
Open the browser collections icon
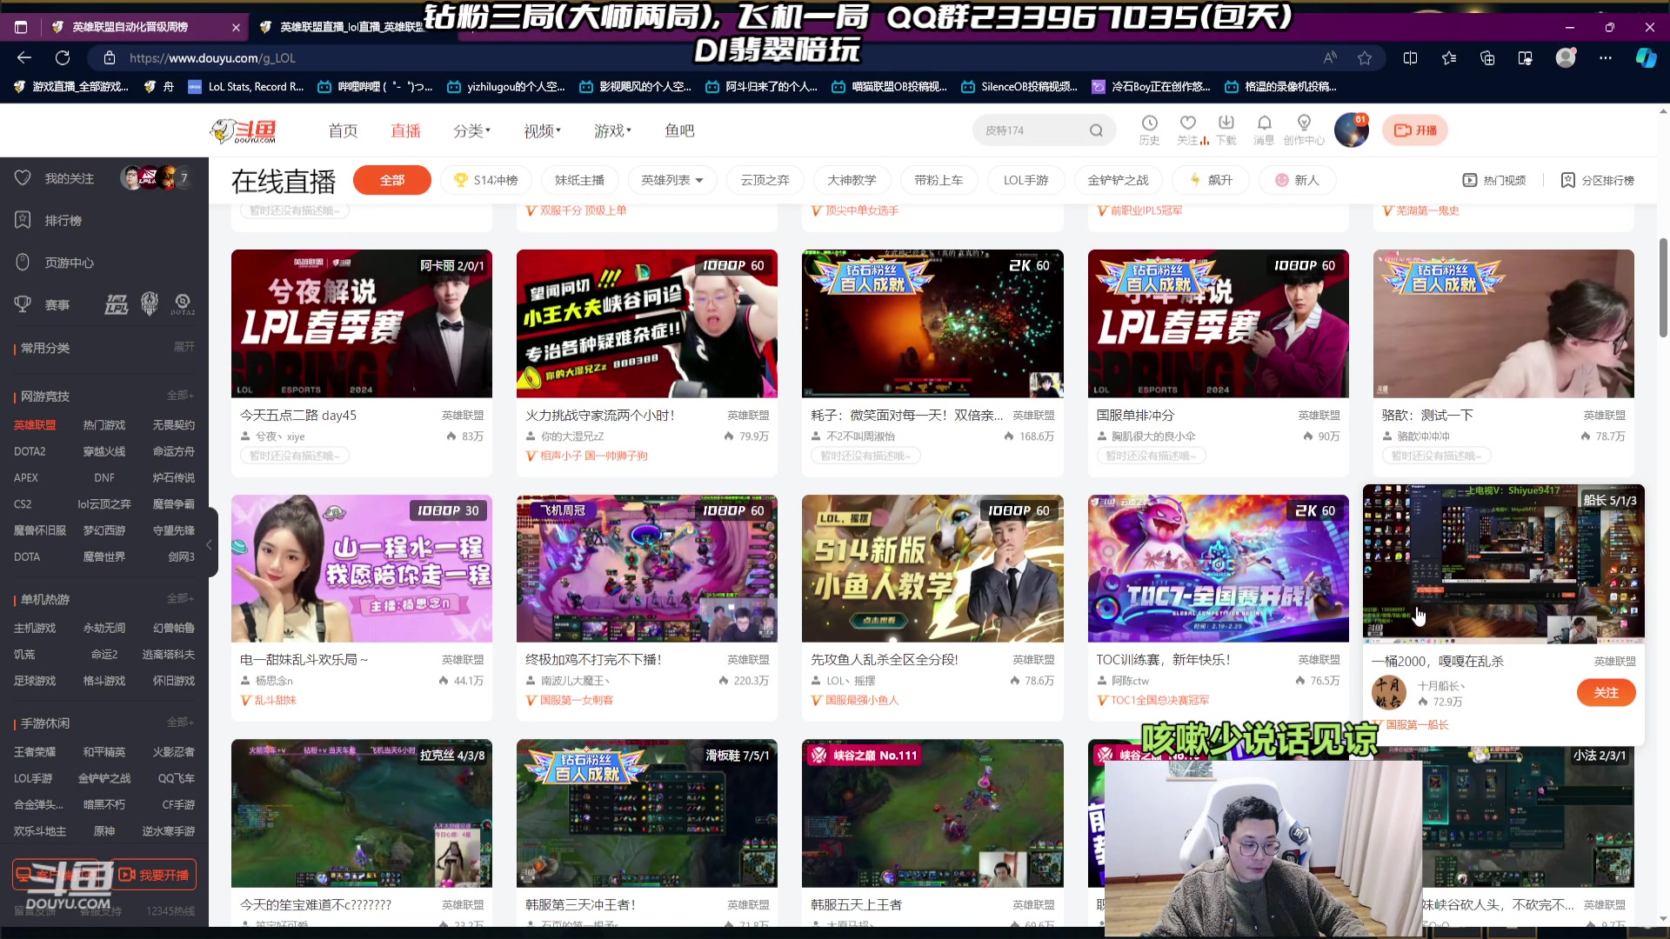[x=1486, y=57]
